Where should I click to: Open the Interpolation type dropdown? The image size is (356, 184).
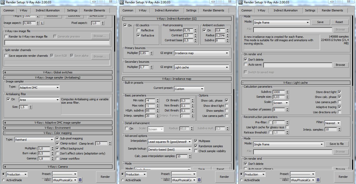pos(170,142)
